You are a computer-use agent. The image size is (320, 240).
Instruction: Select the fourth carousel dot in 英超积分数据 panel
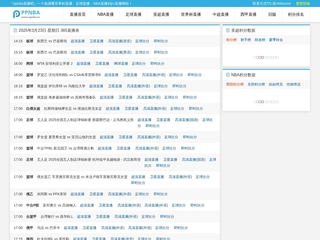[263, 57]
